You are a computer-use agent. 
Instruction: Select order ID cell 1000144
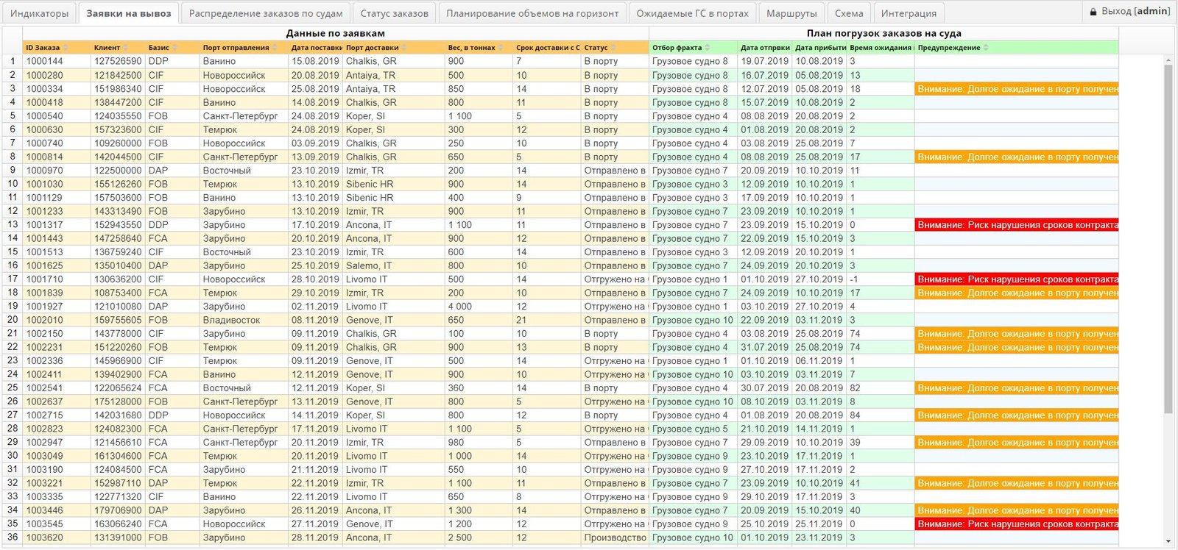pos(57,61)
